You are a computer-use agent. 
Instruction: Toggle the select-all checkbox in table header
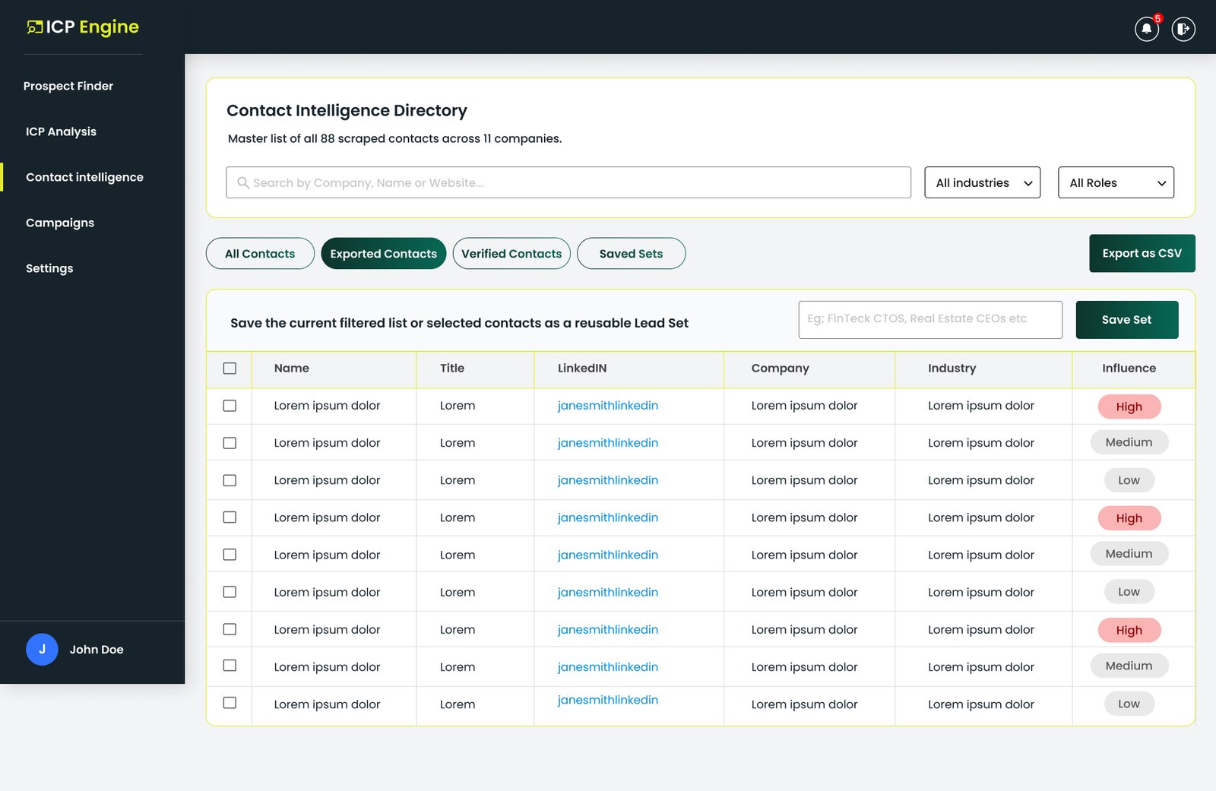(x=230, y=369)
